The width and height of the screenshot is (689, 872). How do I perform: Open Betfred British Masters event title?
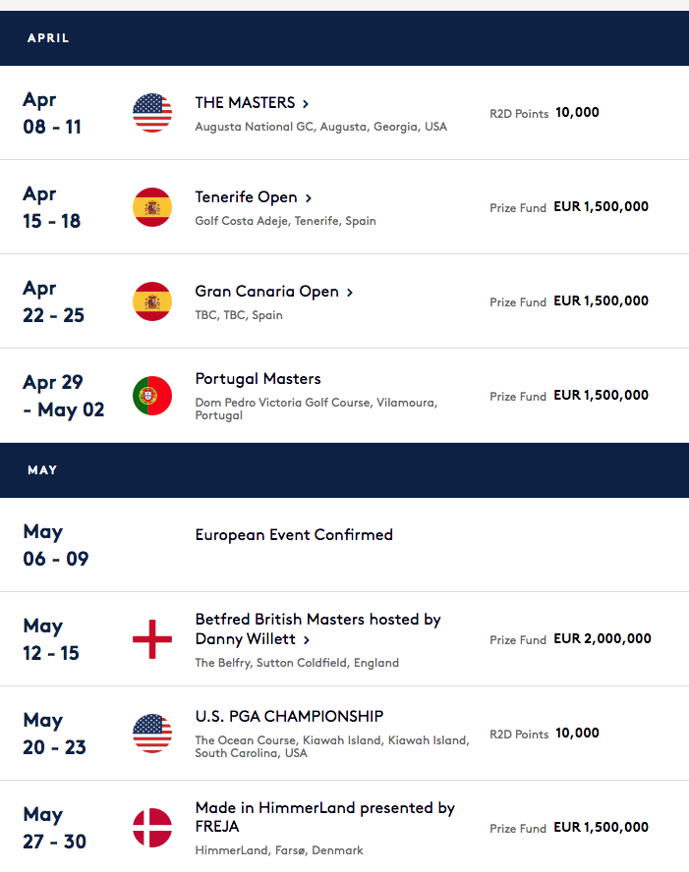(x=317, y=629)
